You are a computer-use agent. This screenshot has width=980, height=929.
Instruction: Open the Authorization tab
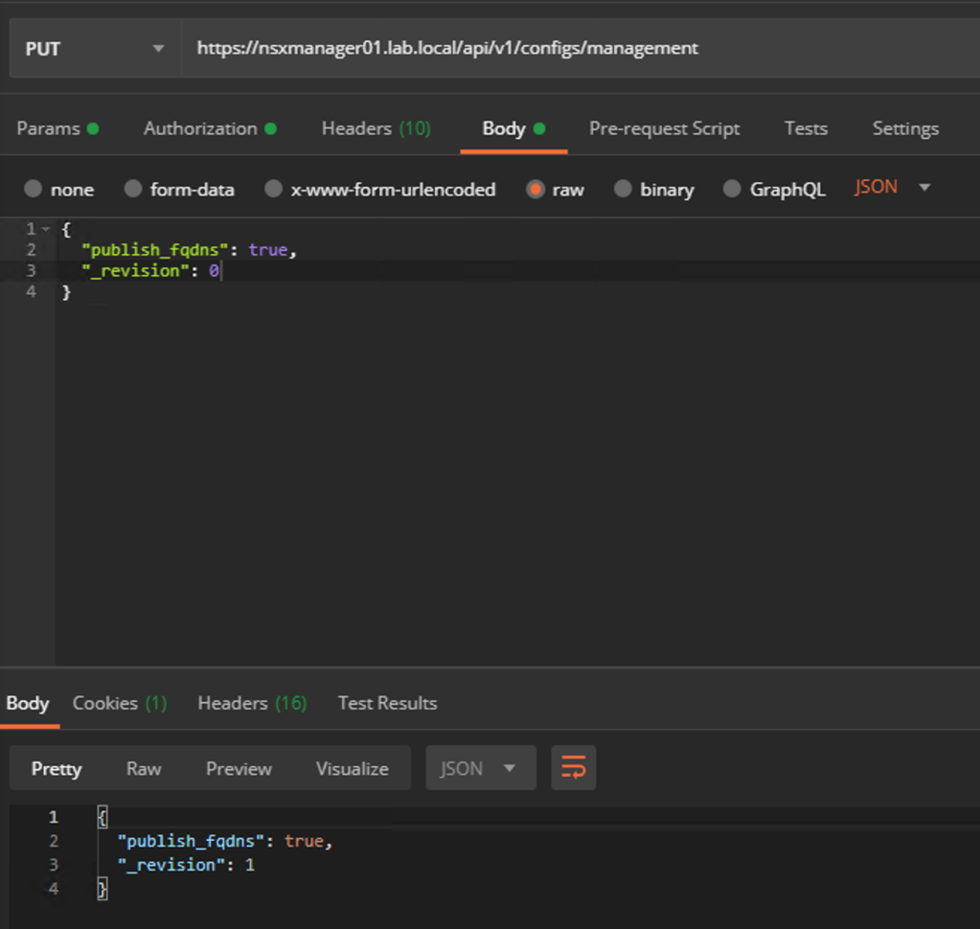[x=209, y=128]
